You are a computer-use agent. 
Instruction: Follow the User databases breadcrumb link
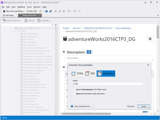point(123,28)
